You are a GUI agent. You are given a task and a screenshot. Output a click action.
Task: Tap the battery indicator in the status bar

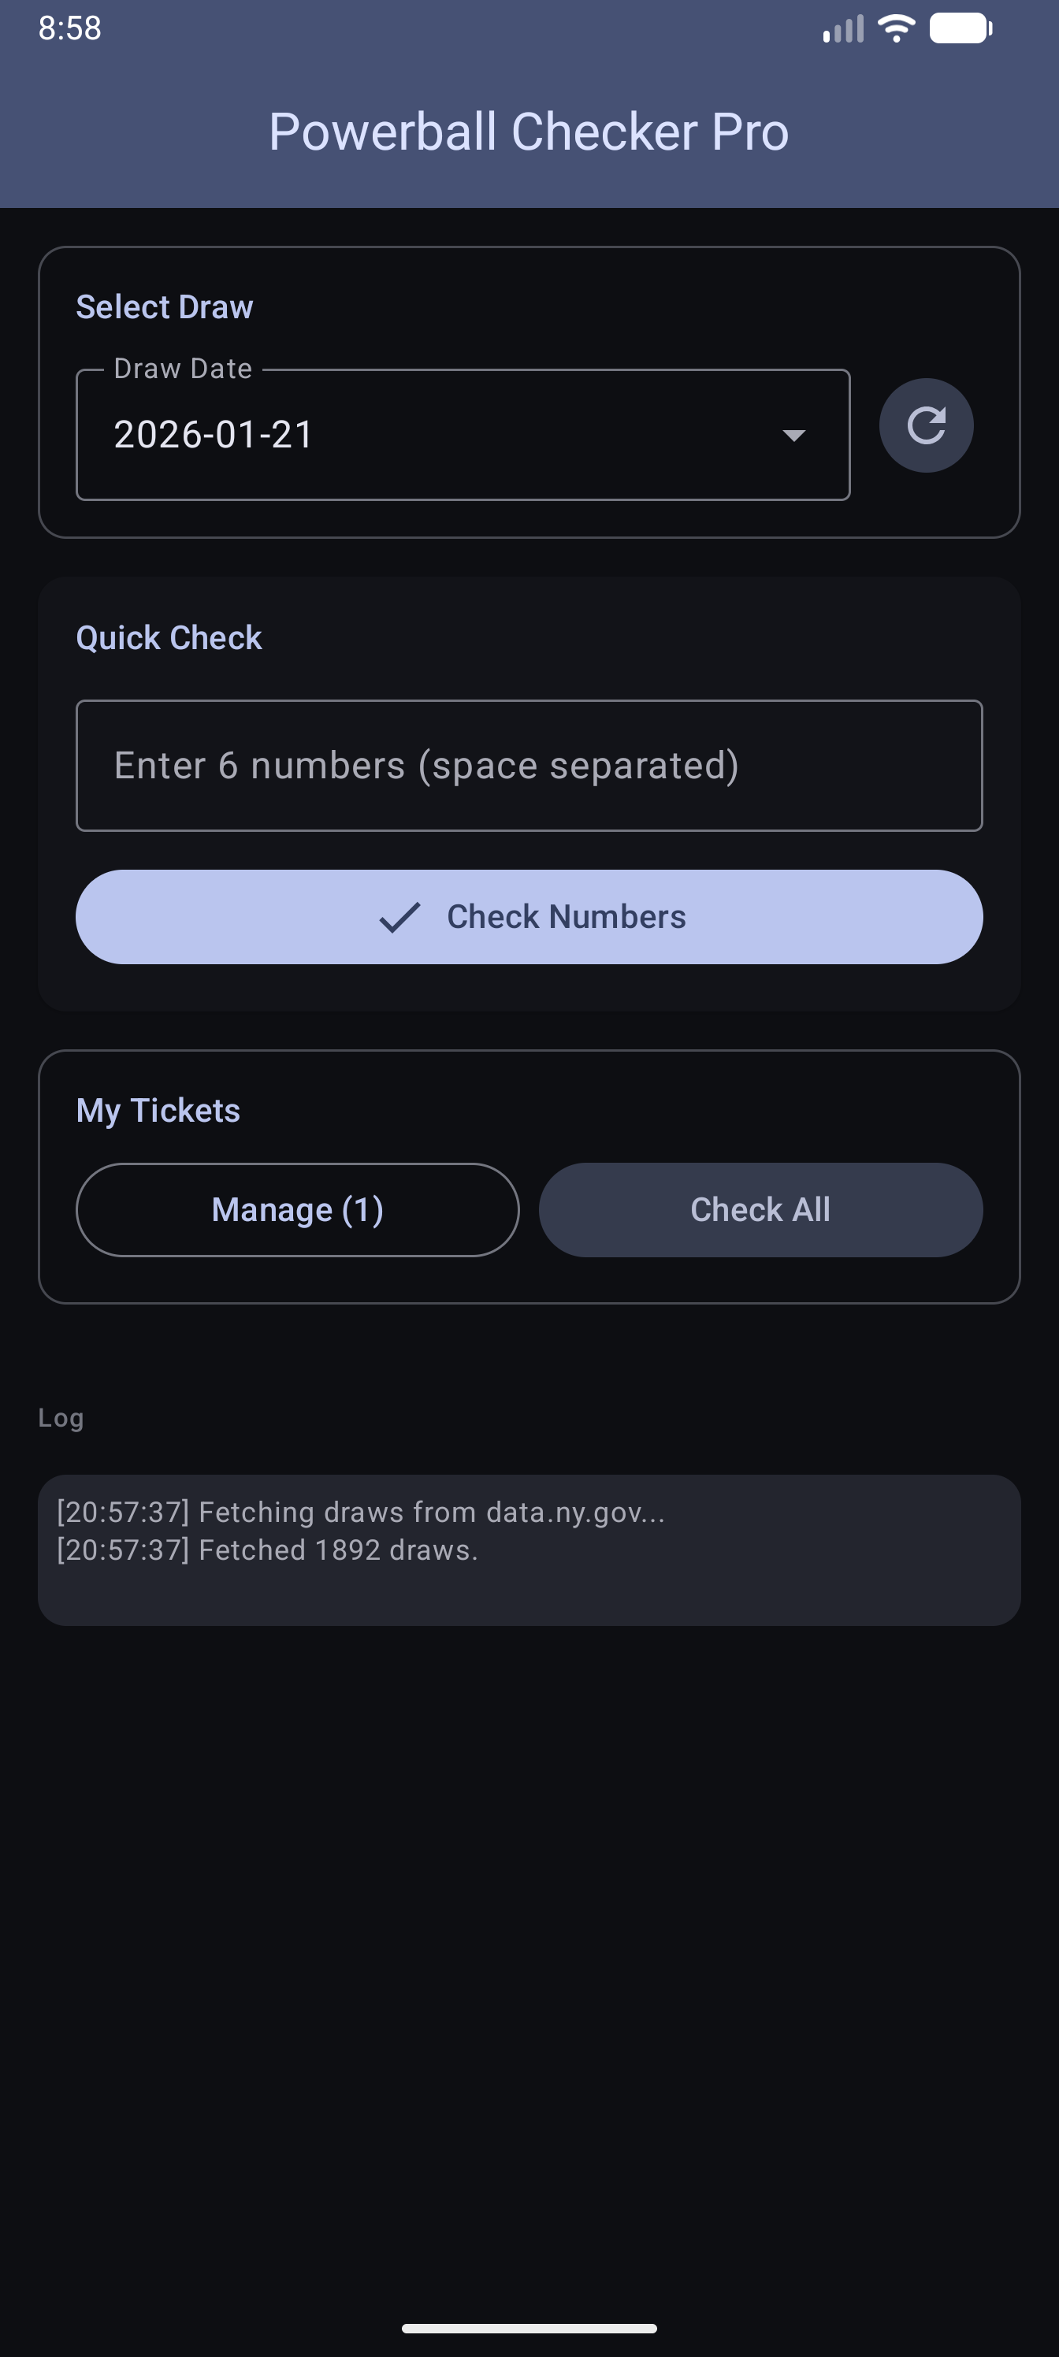point(957,28)
